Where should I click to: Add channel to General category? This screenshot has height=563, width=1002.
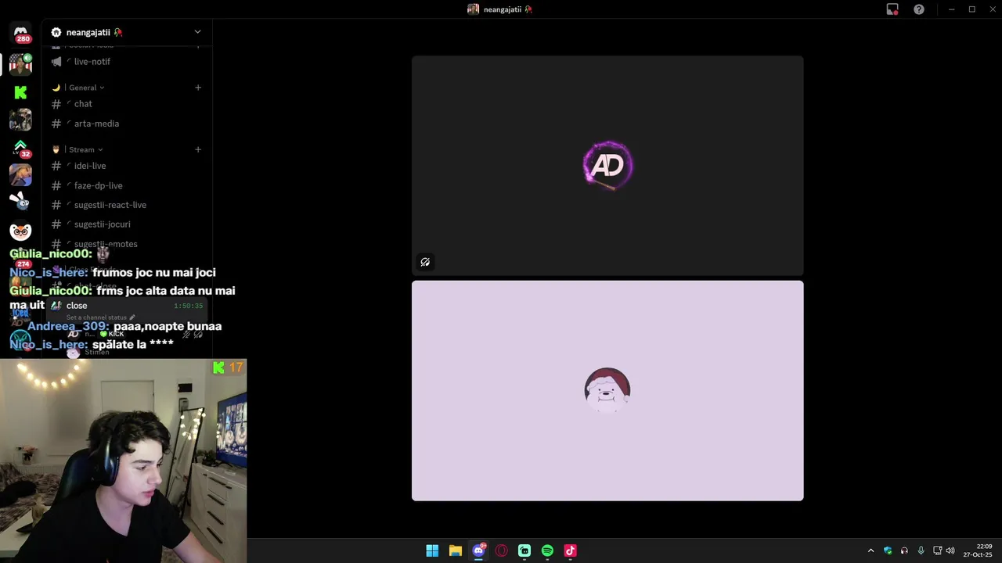198,88
